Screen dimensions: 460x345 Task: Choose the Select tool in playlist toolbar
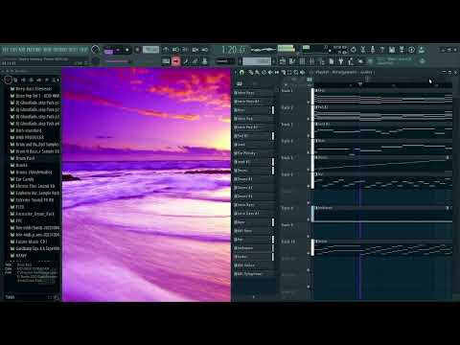pyautogui.click(x=289, y=73)
